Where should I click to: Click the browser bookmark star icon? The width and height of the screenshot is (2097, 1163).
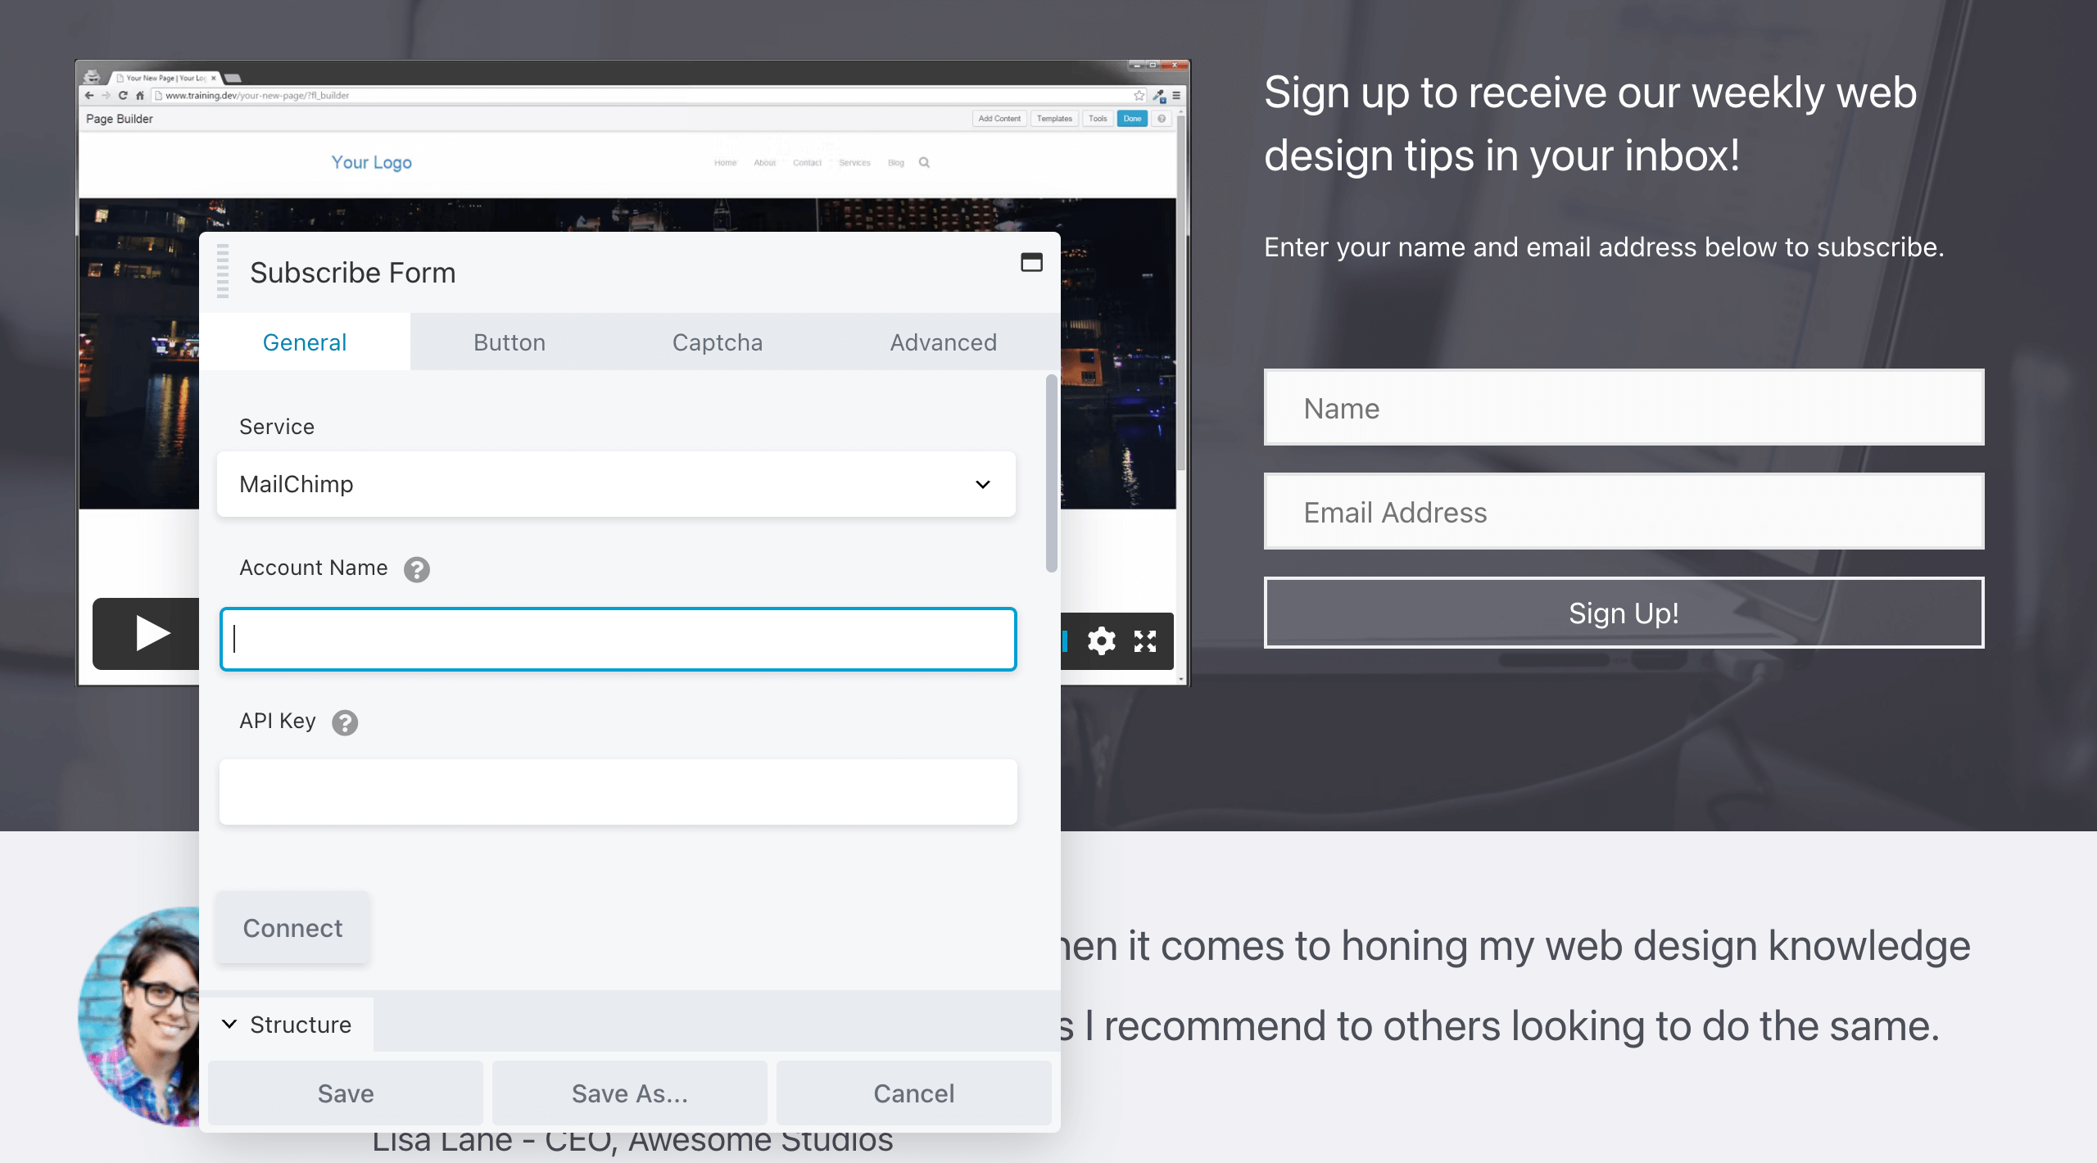(1139, 96)
